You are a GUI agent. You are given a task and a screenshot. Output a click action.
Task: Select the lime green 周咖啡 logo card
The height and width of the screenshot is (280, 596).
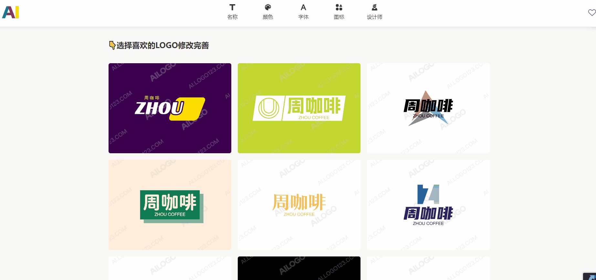[299, 108]
